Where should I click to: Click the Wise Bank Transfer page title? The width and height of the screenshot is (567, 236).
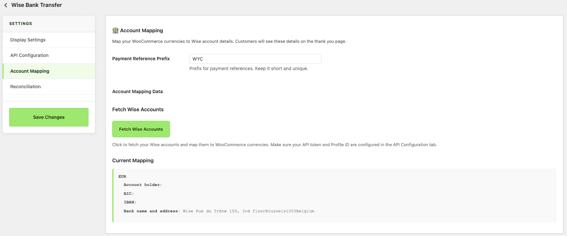(37, 5)
